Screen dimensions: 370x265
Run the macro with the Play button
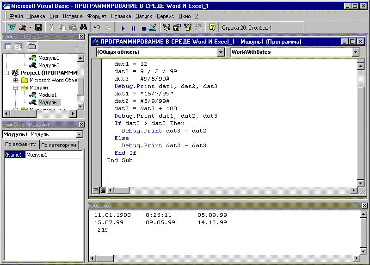click(x=123, y=28)
